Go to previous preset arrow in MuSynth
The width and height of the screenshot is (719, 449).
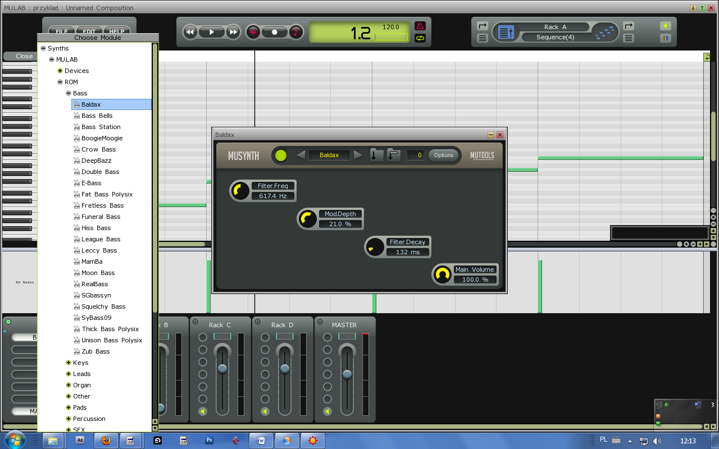(x=301, y=155)
